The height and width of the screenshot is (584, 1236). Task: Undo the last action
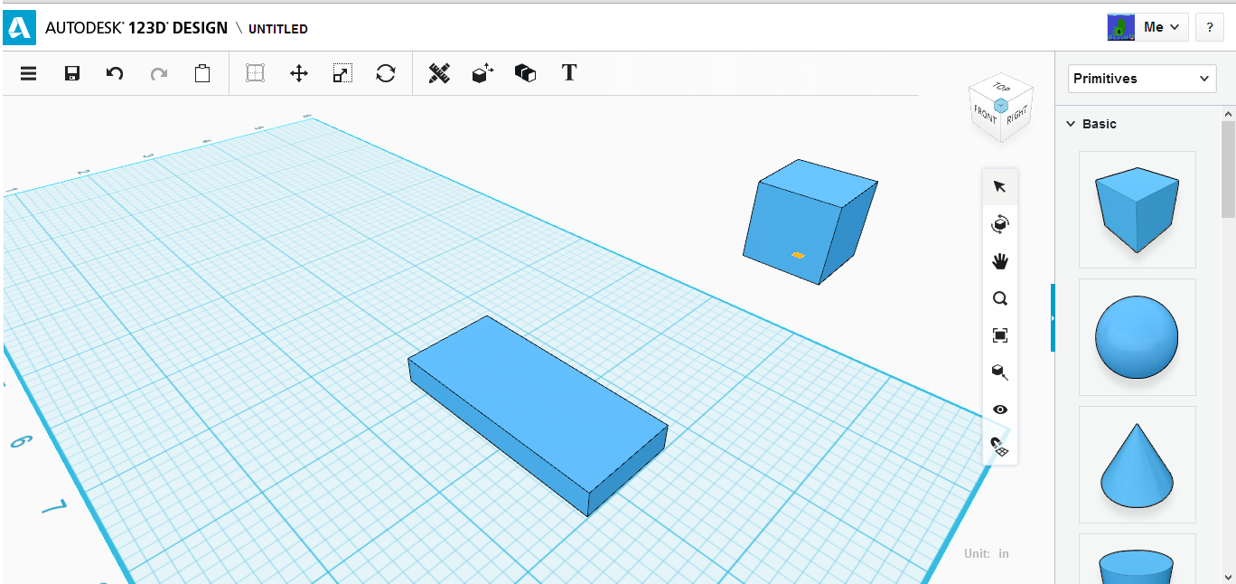click(x=115, y=73)
